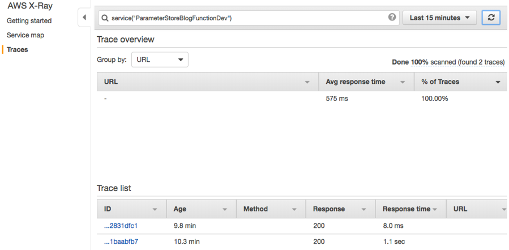Click the 10.3 min age cell
Viewport: 509px width, 250px height.
tap(186, 241)
